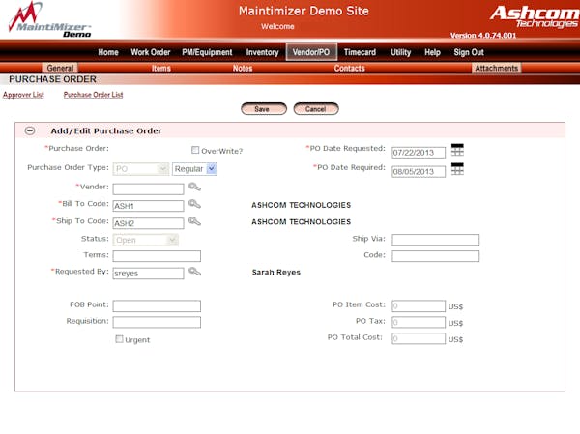Image resolution: width=580 pixels, height=434 pixels.
Task: Open calendar for PO Date Required
Action: pos(457,169)
